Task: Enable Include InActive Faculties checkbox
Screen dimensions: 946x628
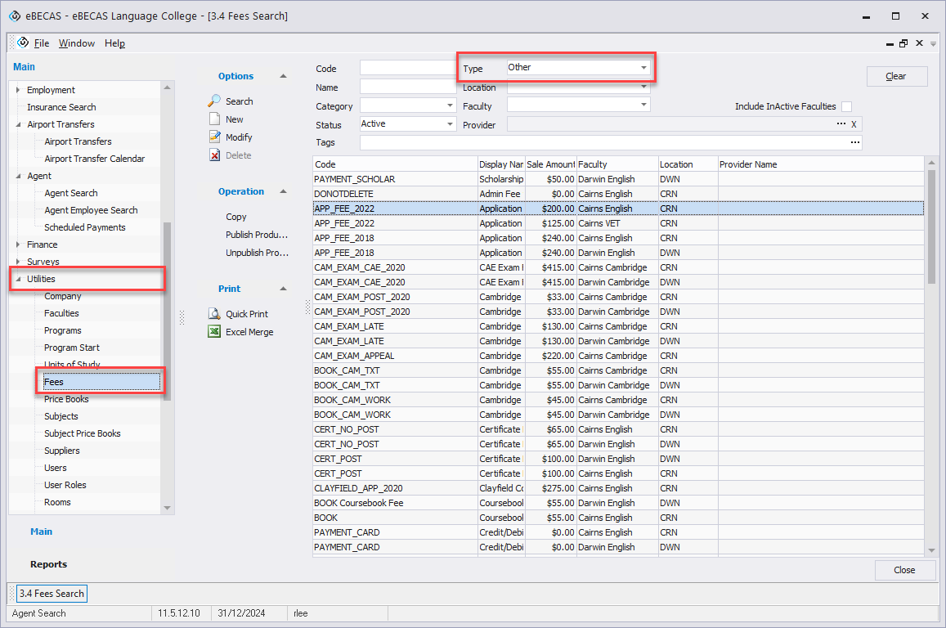Action: coord(846,106)
